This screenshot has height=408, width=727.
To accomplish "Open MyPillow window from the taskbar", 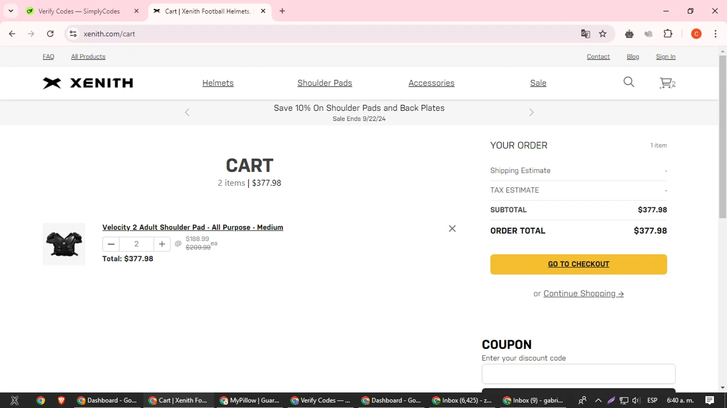I will 250,400.
